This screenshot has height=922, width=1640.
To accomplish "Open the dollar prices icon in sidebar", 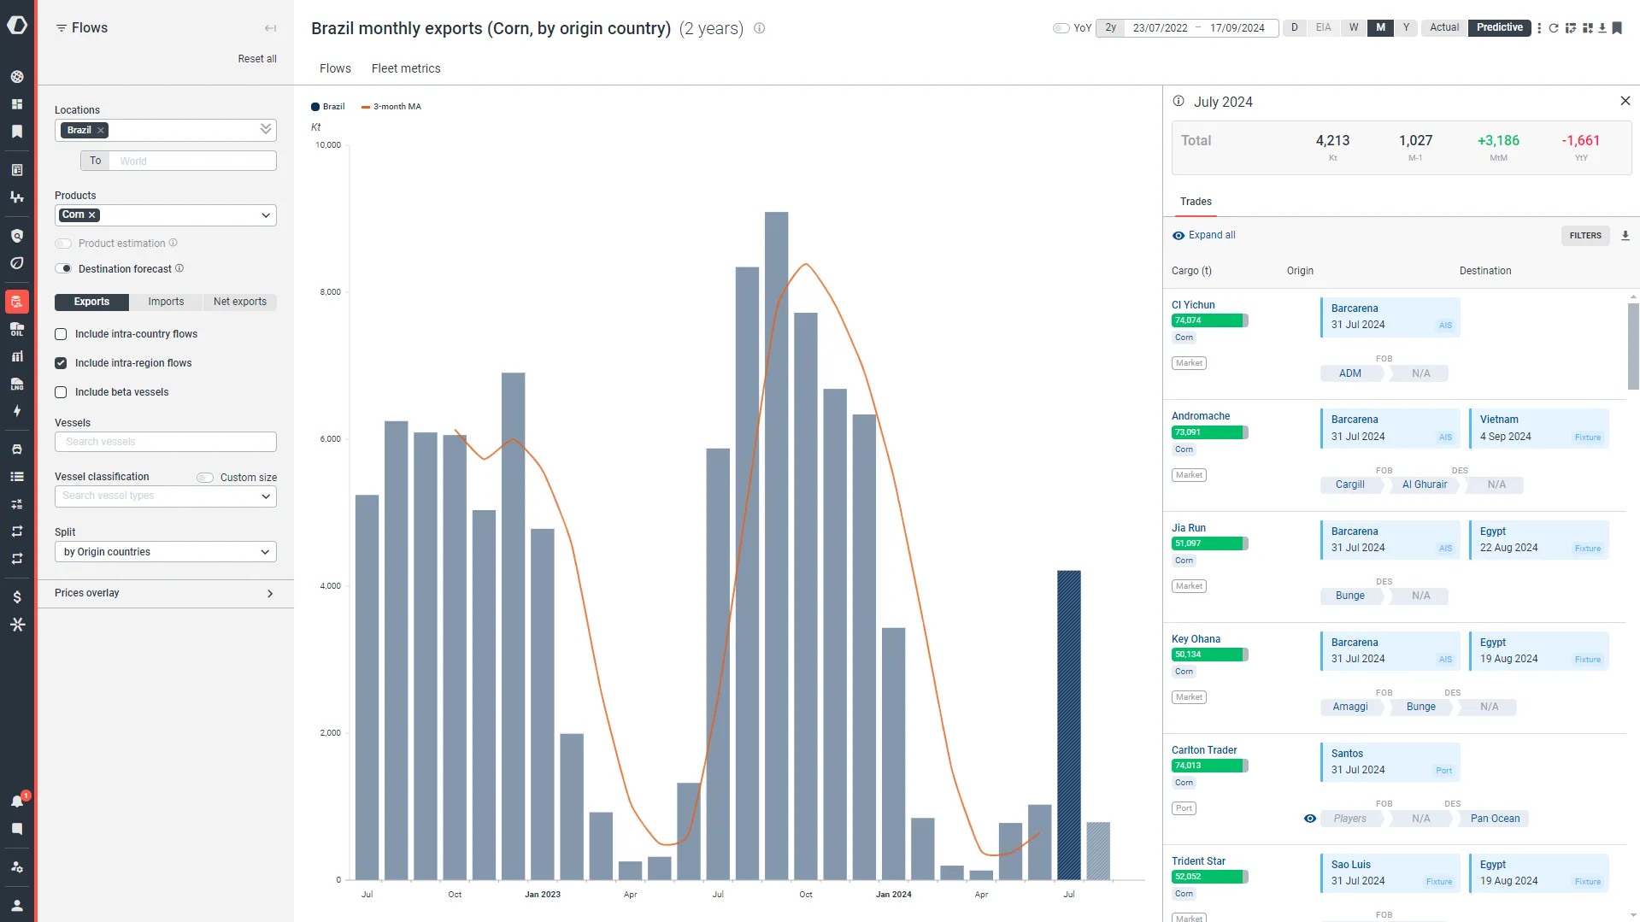I will [17, 597].
